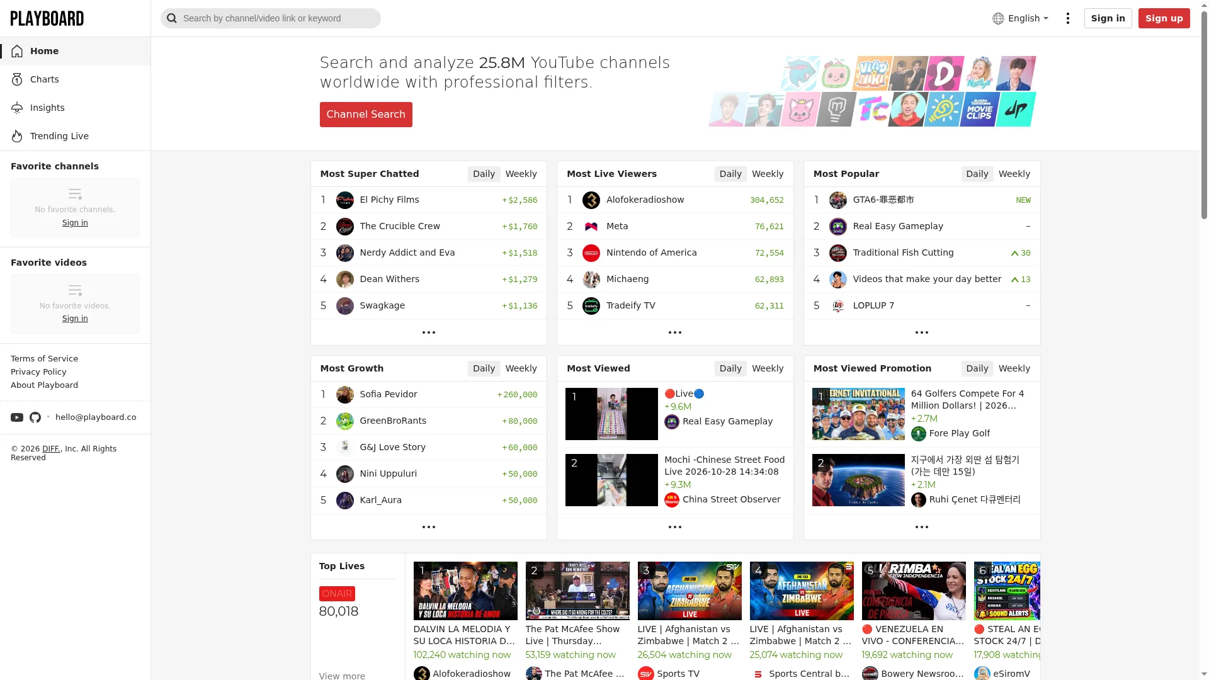Open Insights sidebar icon
This screenshot has height=680, width=1209.
(17, 108)
